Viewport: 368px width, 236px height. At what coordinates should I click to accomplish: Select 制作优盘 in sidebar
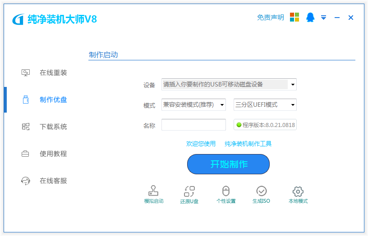coord(53,100)
